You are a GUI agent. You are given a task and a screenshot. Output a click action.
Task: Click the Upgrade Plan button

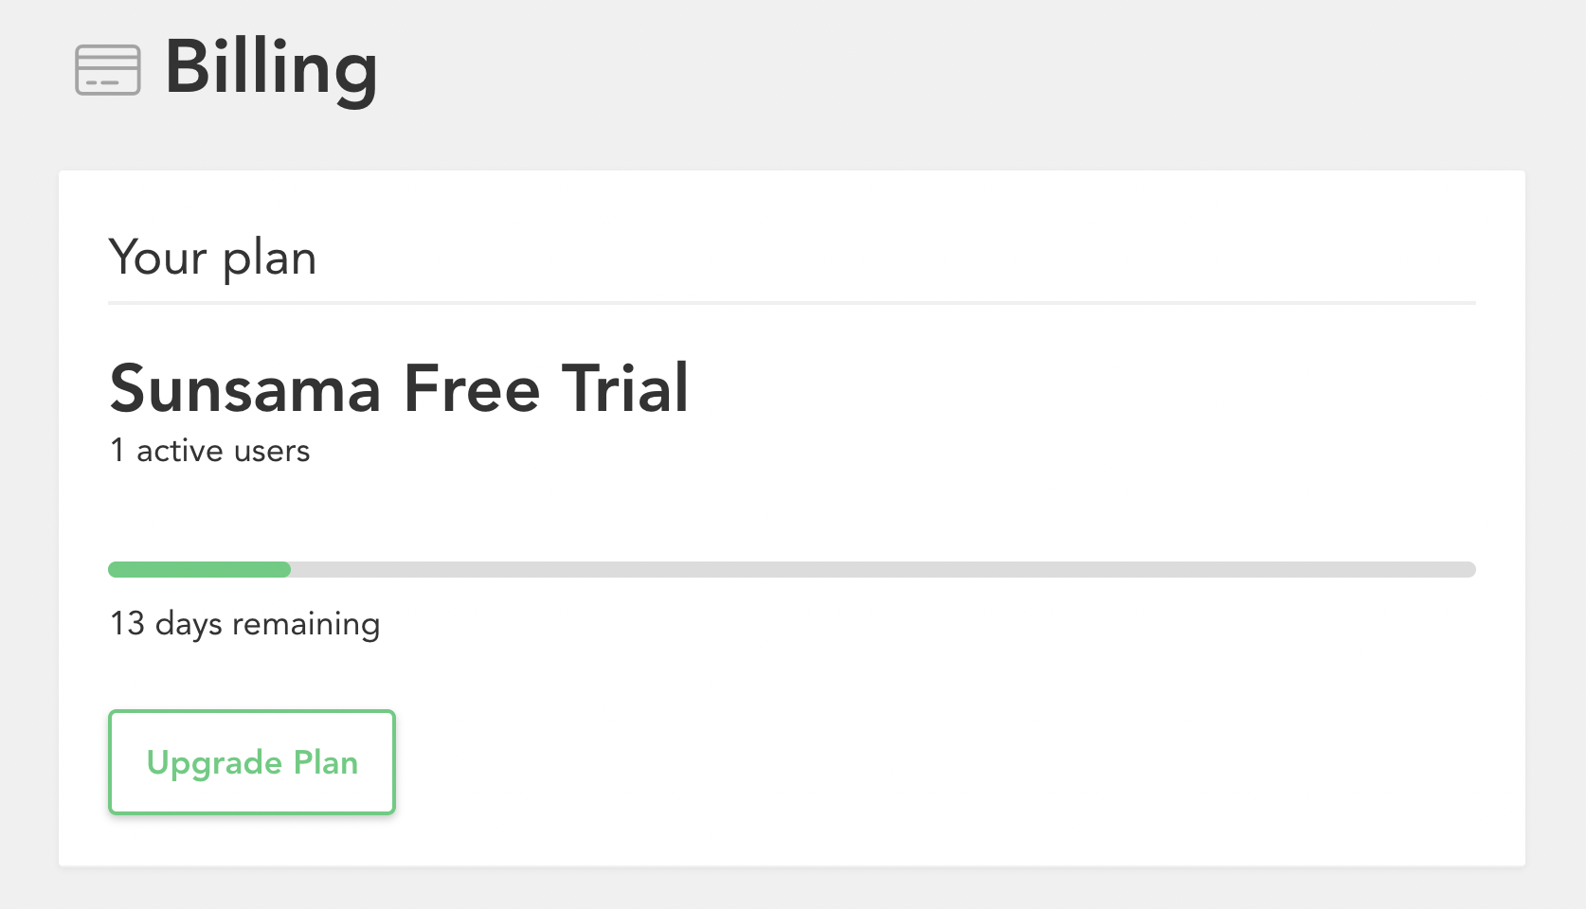(251, 762)
